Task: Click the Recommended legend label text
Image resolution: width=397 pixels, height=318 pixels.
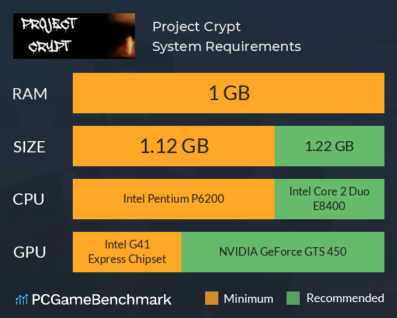Action: point(345,298)
